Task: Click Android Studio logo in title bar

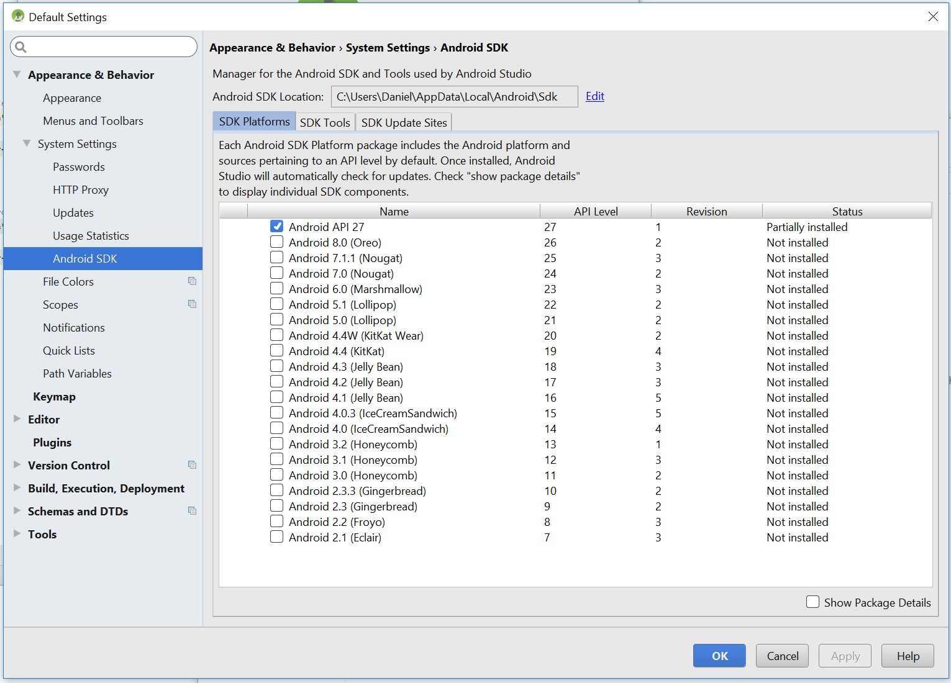Action: [18, 16]
